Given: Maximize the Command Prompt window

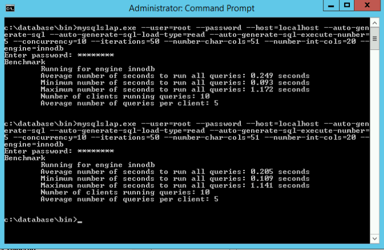Looking at the screenshot, I should (x=347, y=5).
